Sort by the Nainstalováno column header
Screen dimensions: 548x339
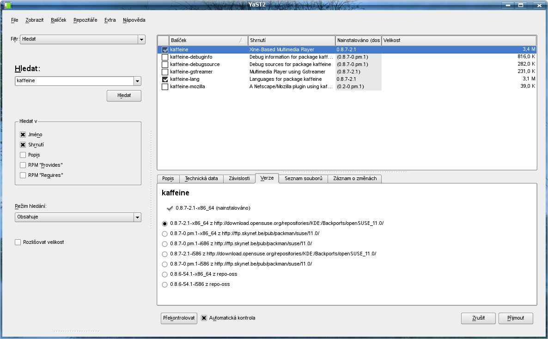click(359, 41)
